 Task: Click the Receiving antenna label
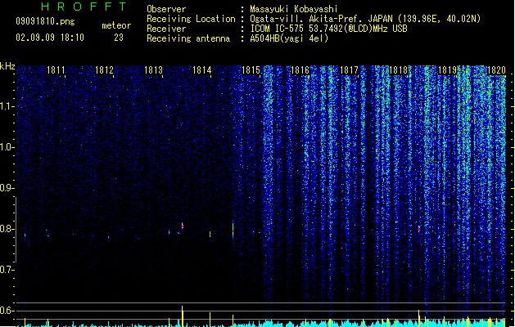[x=188, y=38]
